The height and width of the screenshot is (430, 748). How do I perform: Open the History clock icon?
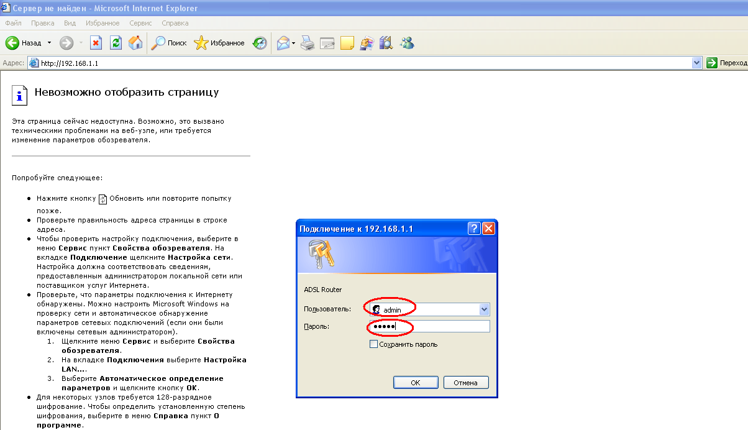pyautogui.click(x=260, y=43)
